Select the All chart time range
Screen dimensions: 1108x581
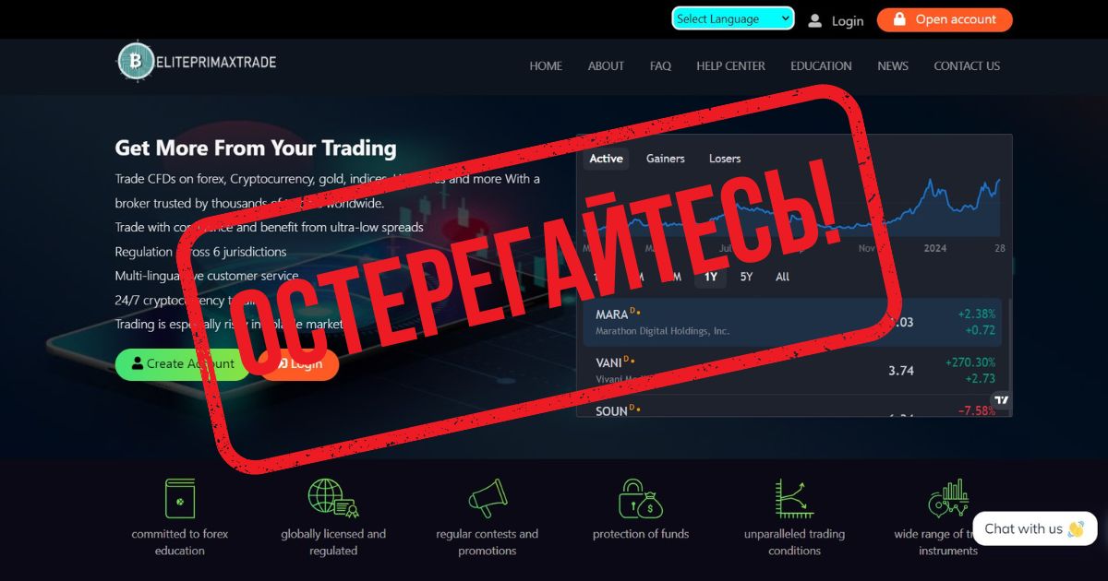pyautogui.click(x=782, y=277)
